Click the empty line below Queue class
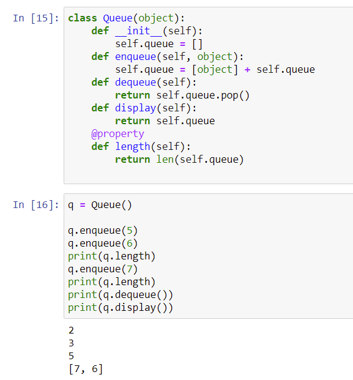This screenshot has height=380, width=353. (x=209, y=173)
